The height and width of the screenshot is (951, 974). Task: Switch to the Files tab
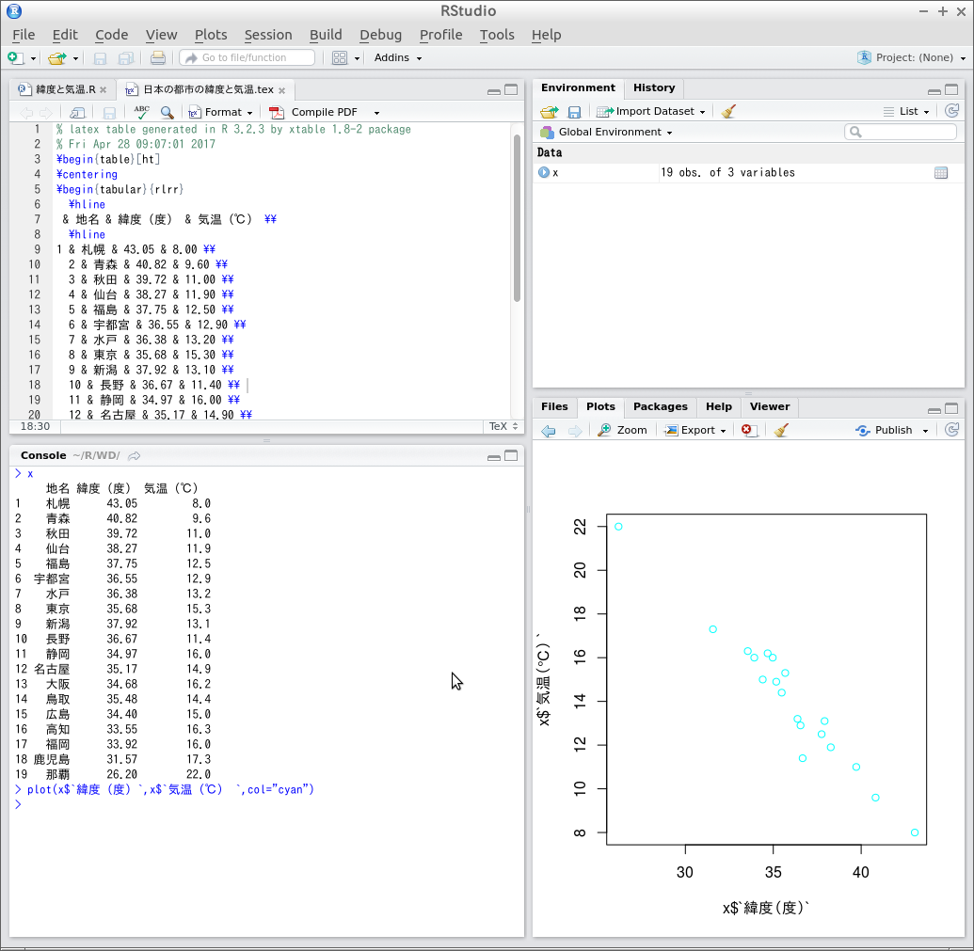click(554, 406)
